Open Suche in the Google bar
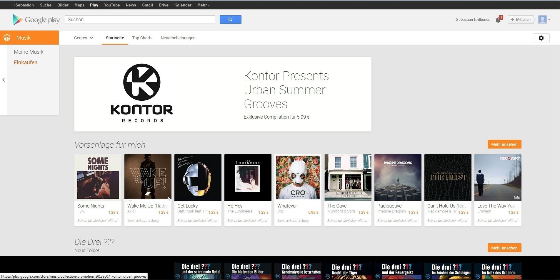The width and height of the screenshot is (560, 280). [x=46, y=5]
